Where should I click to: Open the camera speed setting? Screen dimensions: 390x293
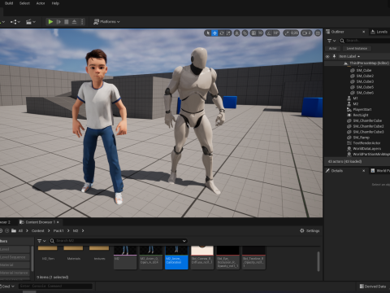[x=306, y=33]
